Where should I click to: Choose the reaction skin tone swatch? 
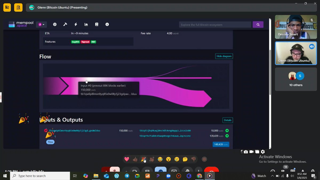click(x=204, y=159)
